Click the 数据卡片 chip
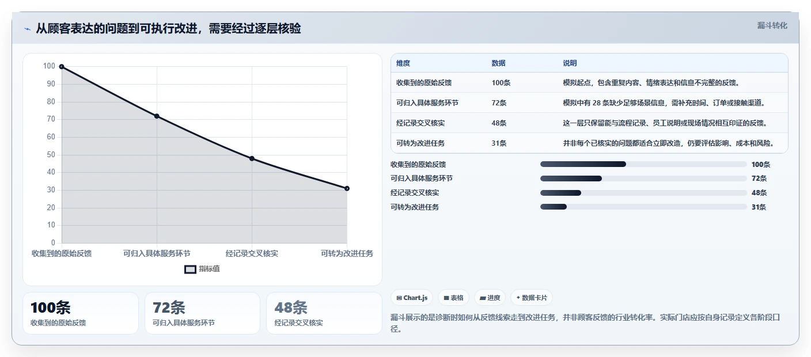The image size is (811, 357). coord(532,298)
